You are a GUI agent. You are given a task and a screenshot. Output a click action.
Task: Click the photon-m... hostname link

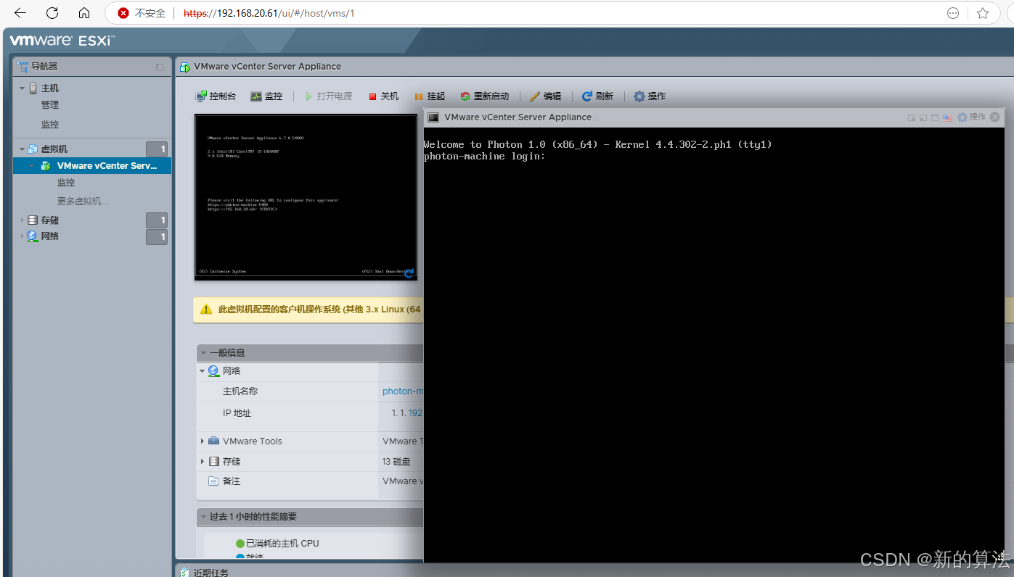[403, 391]
